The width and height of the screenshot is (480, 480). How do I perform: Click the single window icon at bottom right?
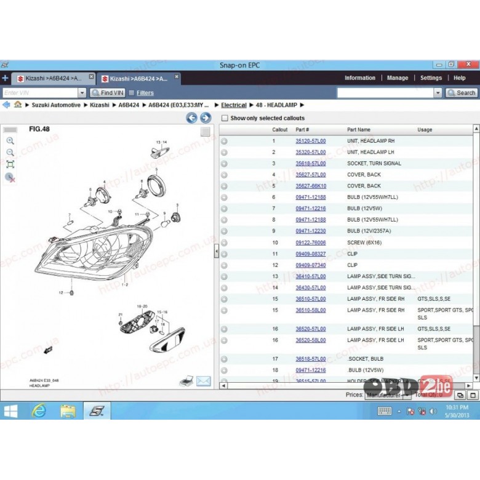point(473,395)
